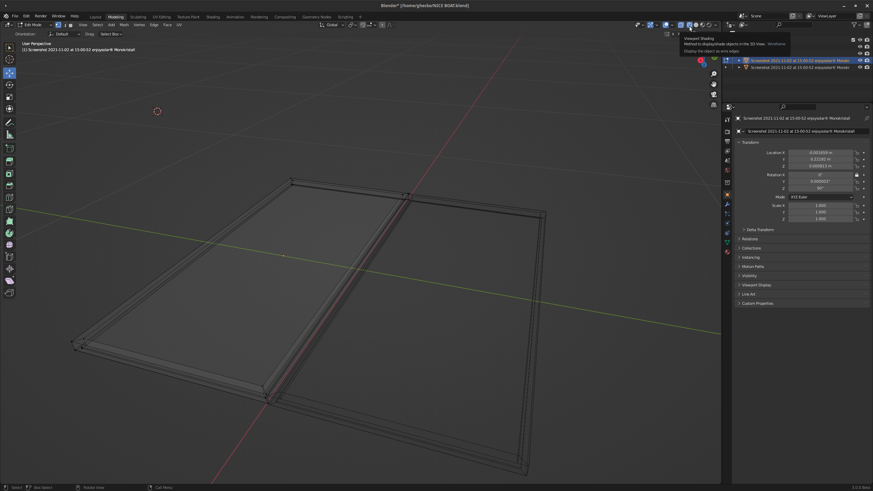This screenshot has width=873, height=491.
Task: Toggle the Rotation X lock
Action: click(857, 175)
